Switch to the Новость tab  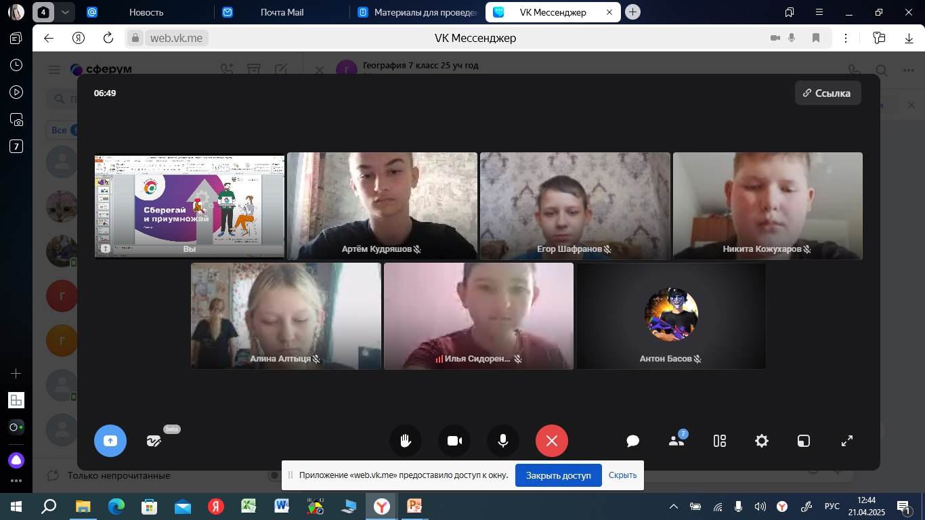click(146, 12)
